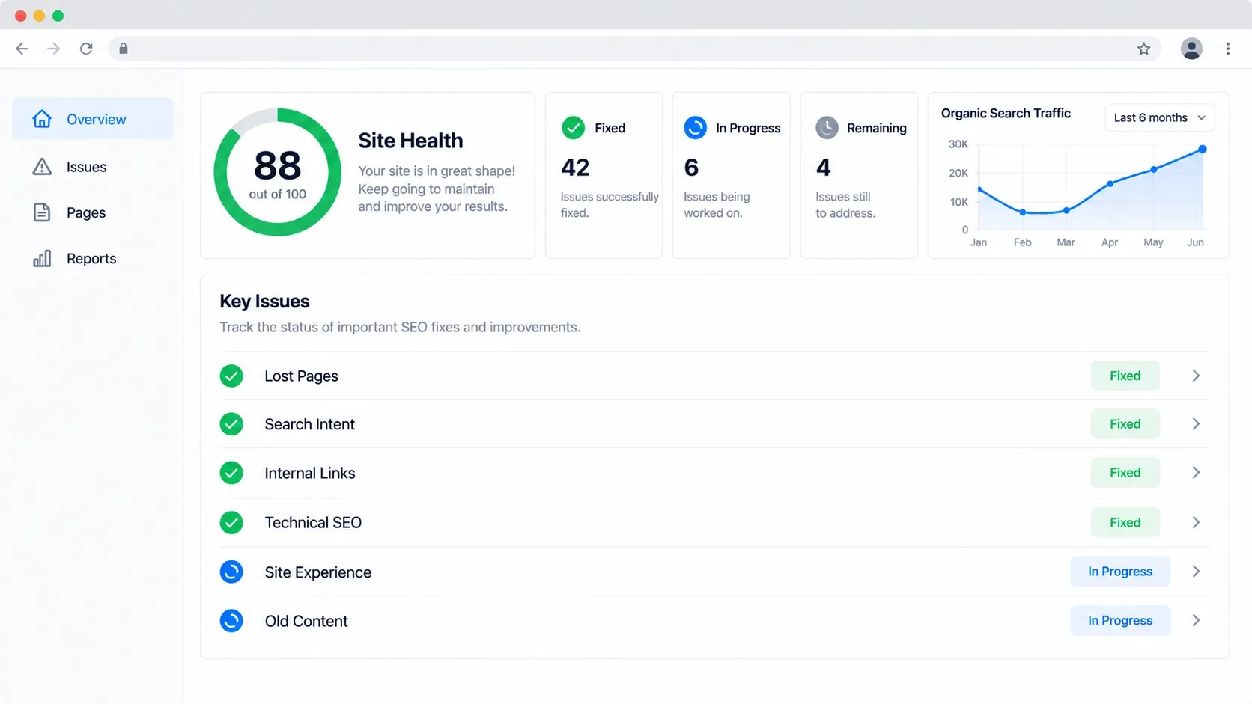Viewport: 1252px width, 704px height.
Task: Click the green checkmark icon on Fixed card
Action: pyautogui.click(x=574, y=128)
